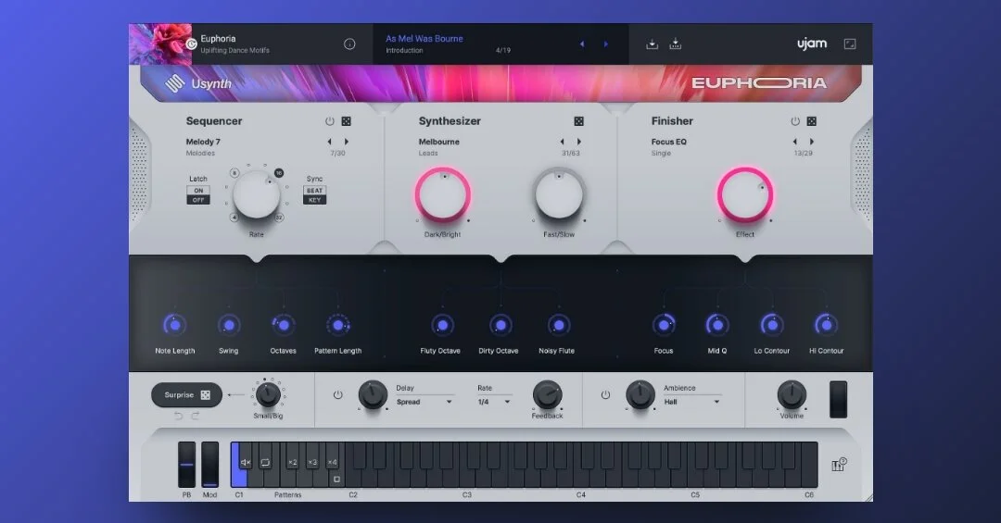Toggle the Sequencer power button
The height and width of the screenshot is (523, 1001).
[329, 121]
